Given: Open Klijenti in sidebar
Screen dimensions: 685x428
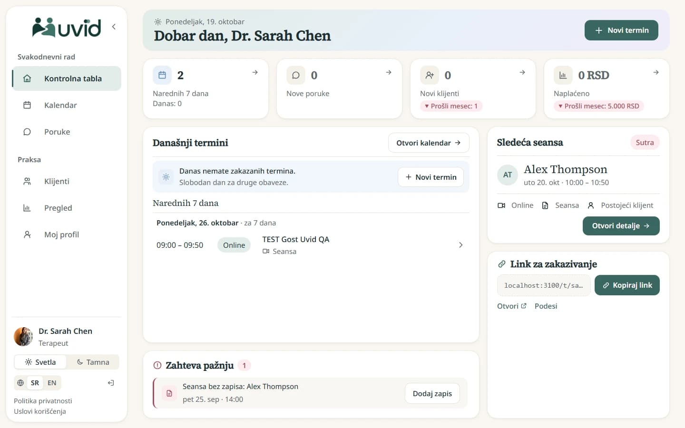Looking at the screenshot, I should coord(67,181).
